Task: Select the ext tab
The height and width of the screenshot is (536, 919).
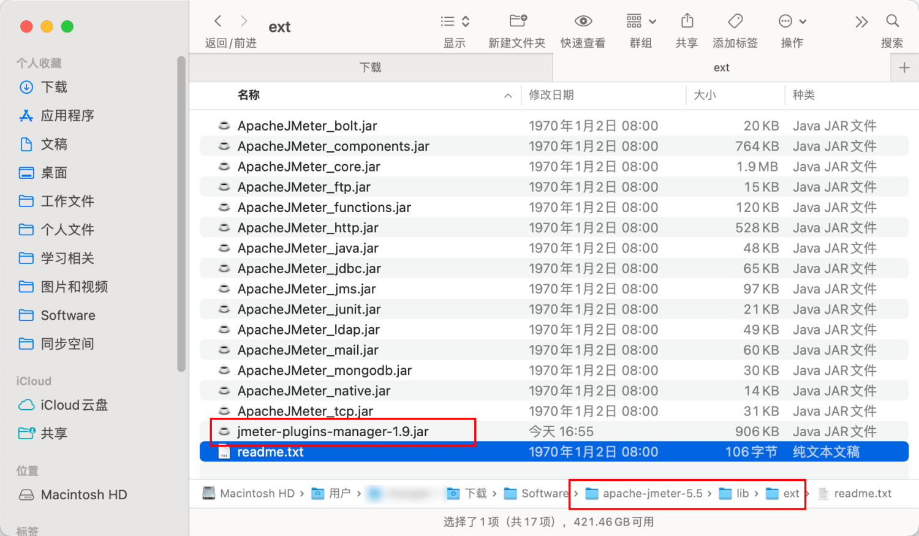Action: click(722, 67)
